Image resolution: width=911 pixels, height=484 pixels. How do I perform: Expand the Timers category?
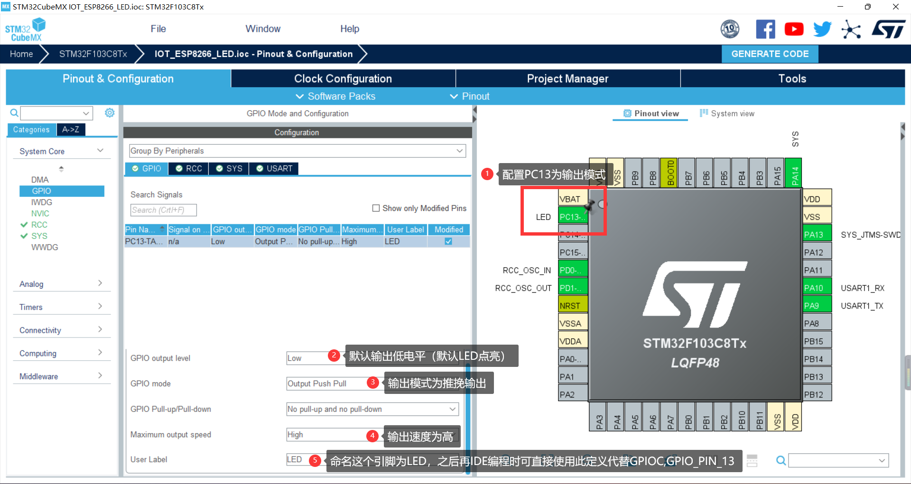pyautogui.click(x=62, y=307)
